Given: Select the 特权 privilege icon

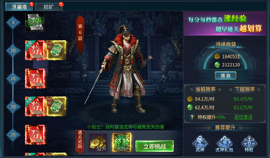Looking at the screenshot, I should click(249, 144).
